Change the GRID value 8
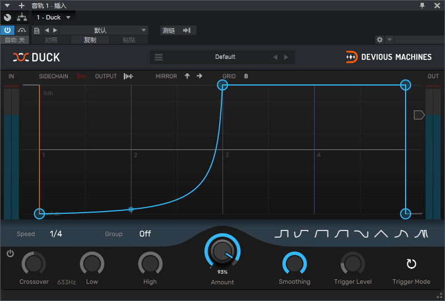The width and height of the screenshot is (445, 301). pos(246,76)
